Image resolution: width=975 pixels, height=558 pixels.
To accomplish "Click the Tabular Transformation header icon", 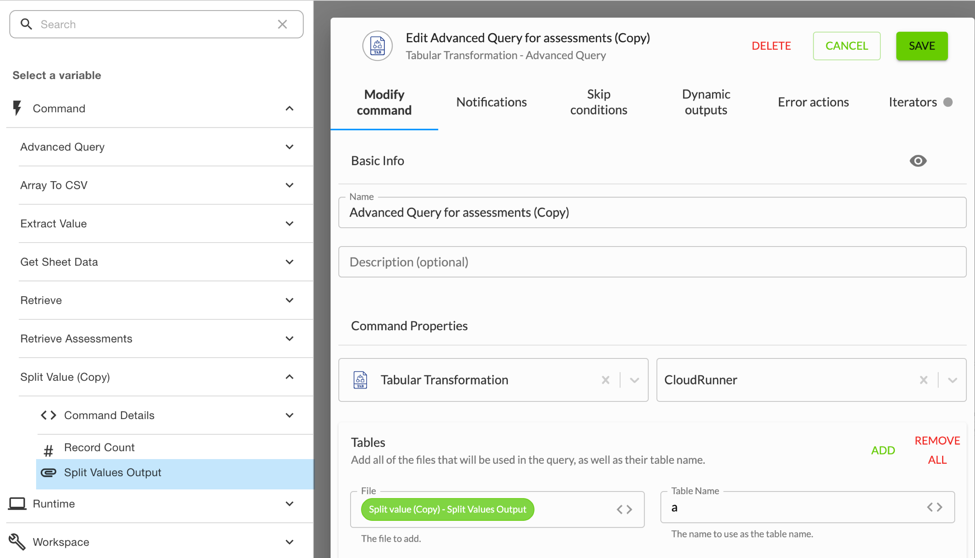I will 378,46.
